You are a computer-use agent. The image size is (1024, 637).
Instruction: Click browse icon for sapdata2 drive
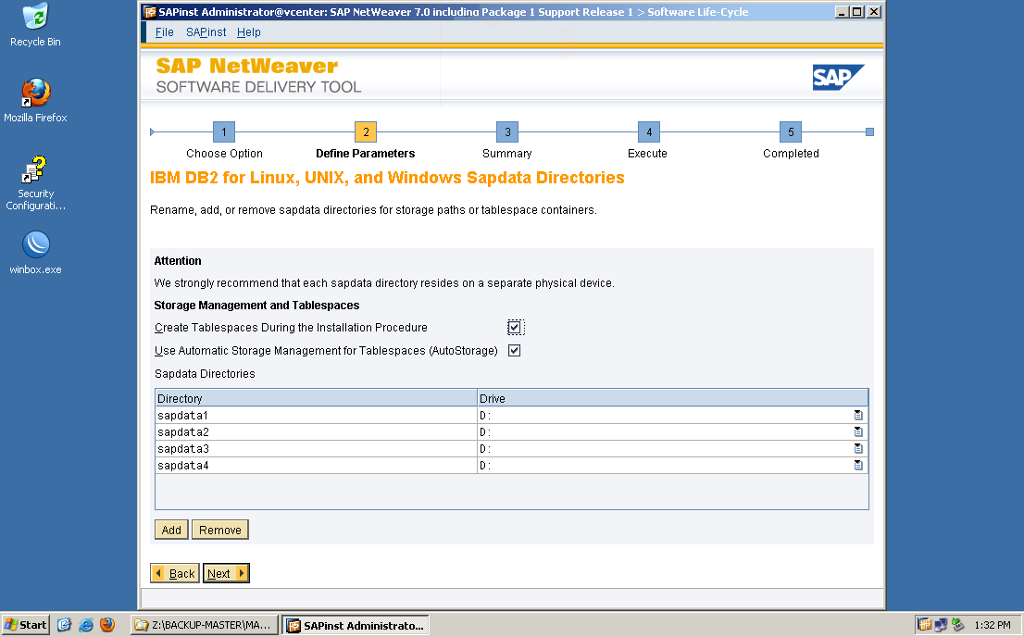(858, 431)
